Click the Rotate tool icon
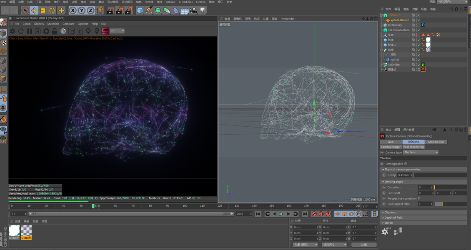The width and height of the screenshot is (471, 250). click(x=52, y=10)
